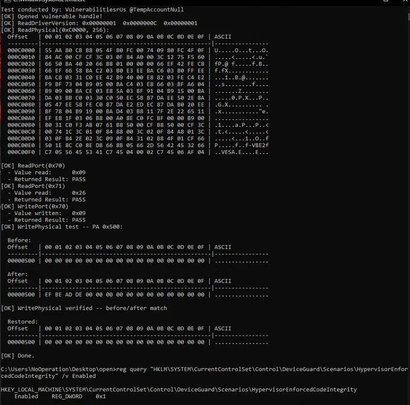The width and height of the screenshot is (410, 405).
Task: Click the 'After:' label
Action: (17, 275)
